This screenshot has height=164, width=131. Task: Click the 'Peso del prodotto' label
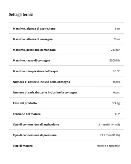point(25,103)
